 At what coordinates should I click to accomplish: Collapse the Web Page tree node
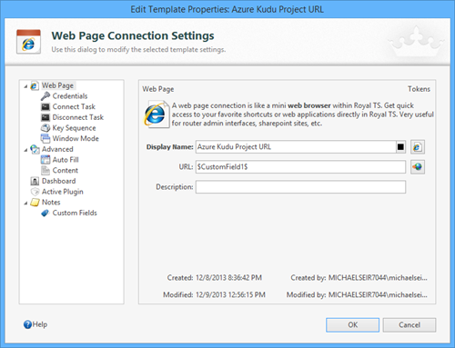coord(25,86)
